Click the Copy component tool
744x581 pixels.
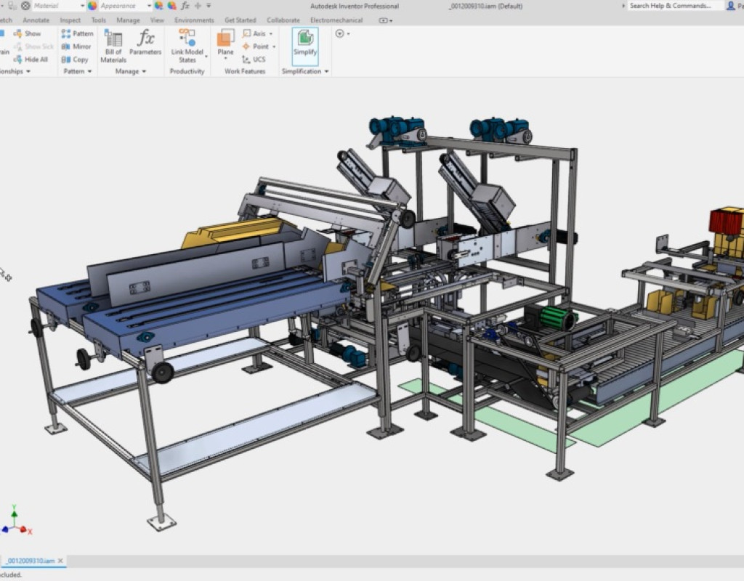[75, 60]
